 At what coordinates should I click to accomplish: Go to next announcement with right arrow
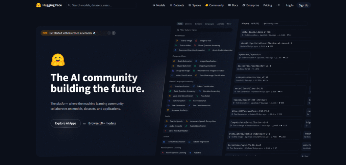[x=114, y=33]
